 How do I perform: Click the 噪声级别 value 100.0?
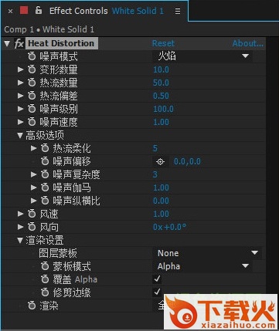(163, 109)
